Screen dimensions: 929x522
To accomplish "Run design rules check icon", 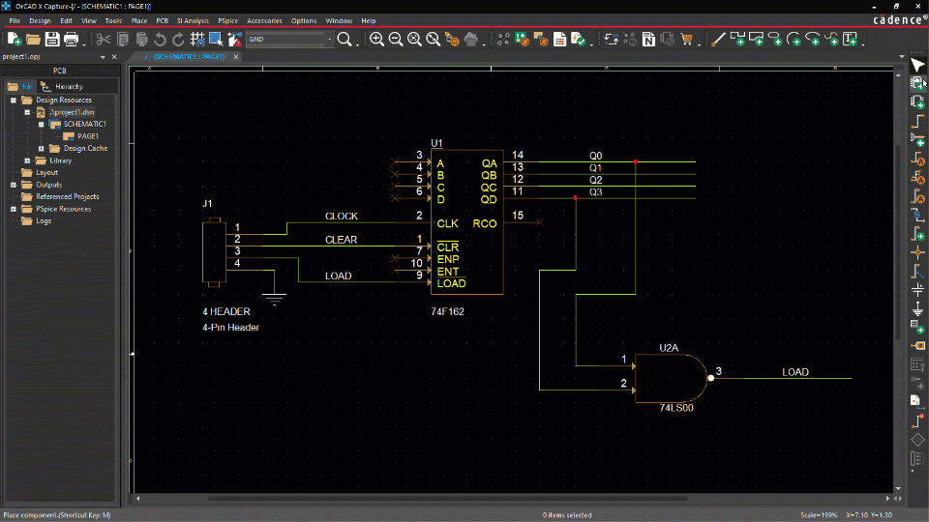I will coord(579,40).
